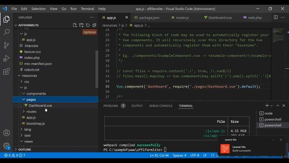Click Ln 35, Col 44 in status bar

[x=159, y=155]
